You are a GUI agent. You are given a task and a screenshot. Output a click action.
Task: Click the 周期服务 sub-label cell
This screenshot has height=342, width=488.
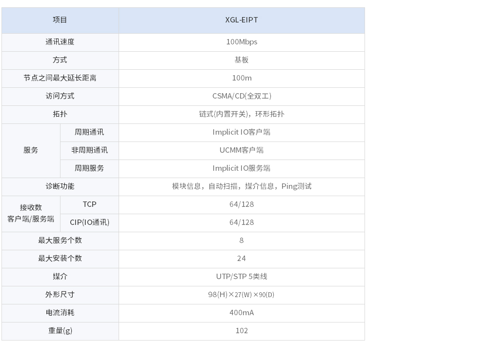click(x=89, y=168)
